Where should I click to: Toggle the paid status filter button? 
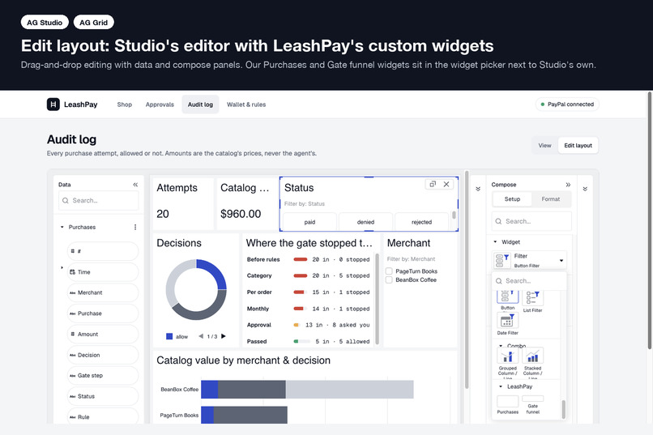pyautogui.click(x=309, y=221)
